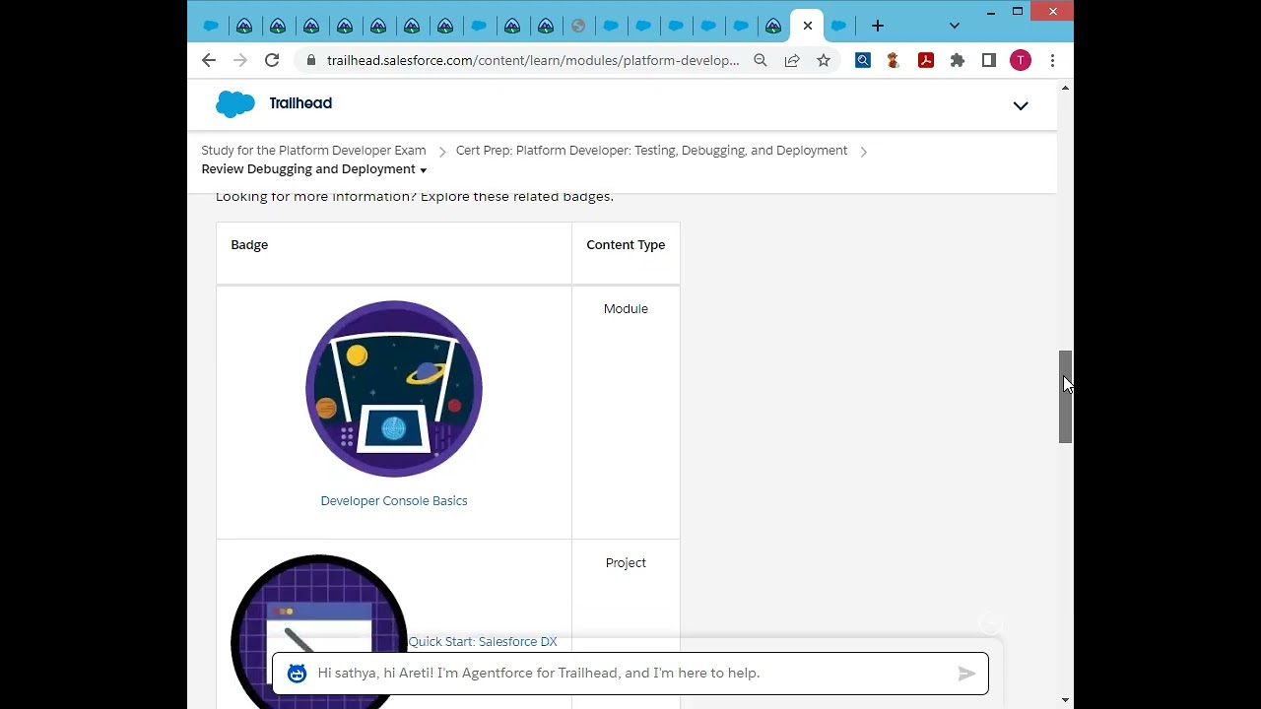Send the chat message with arrow icon
Viewport: 1261px width, 709px height.
pos(966,674)
